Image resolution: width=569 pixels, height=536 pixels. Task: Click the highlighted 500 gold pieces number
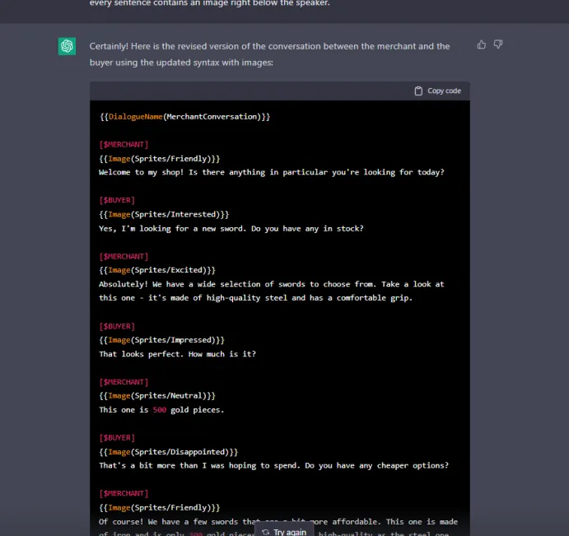(x=160, y=410)
